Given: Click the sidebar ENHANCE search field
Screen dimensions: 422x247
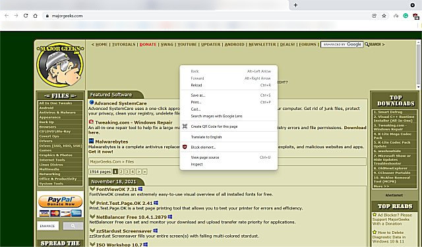Looking at the screenshot, I should tap(47, 226).
